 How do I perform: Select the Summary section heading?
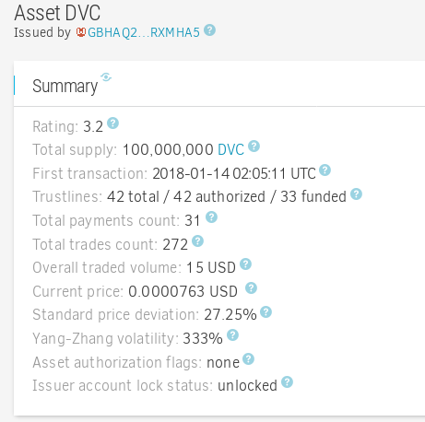(65, 86)
